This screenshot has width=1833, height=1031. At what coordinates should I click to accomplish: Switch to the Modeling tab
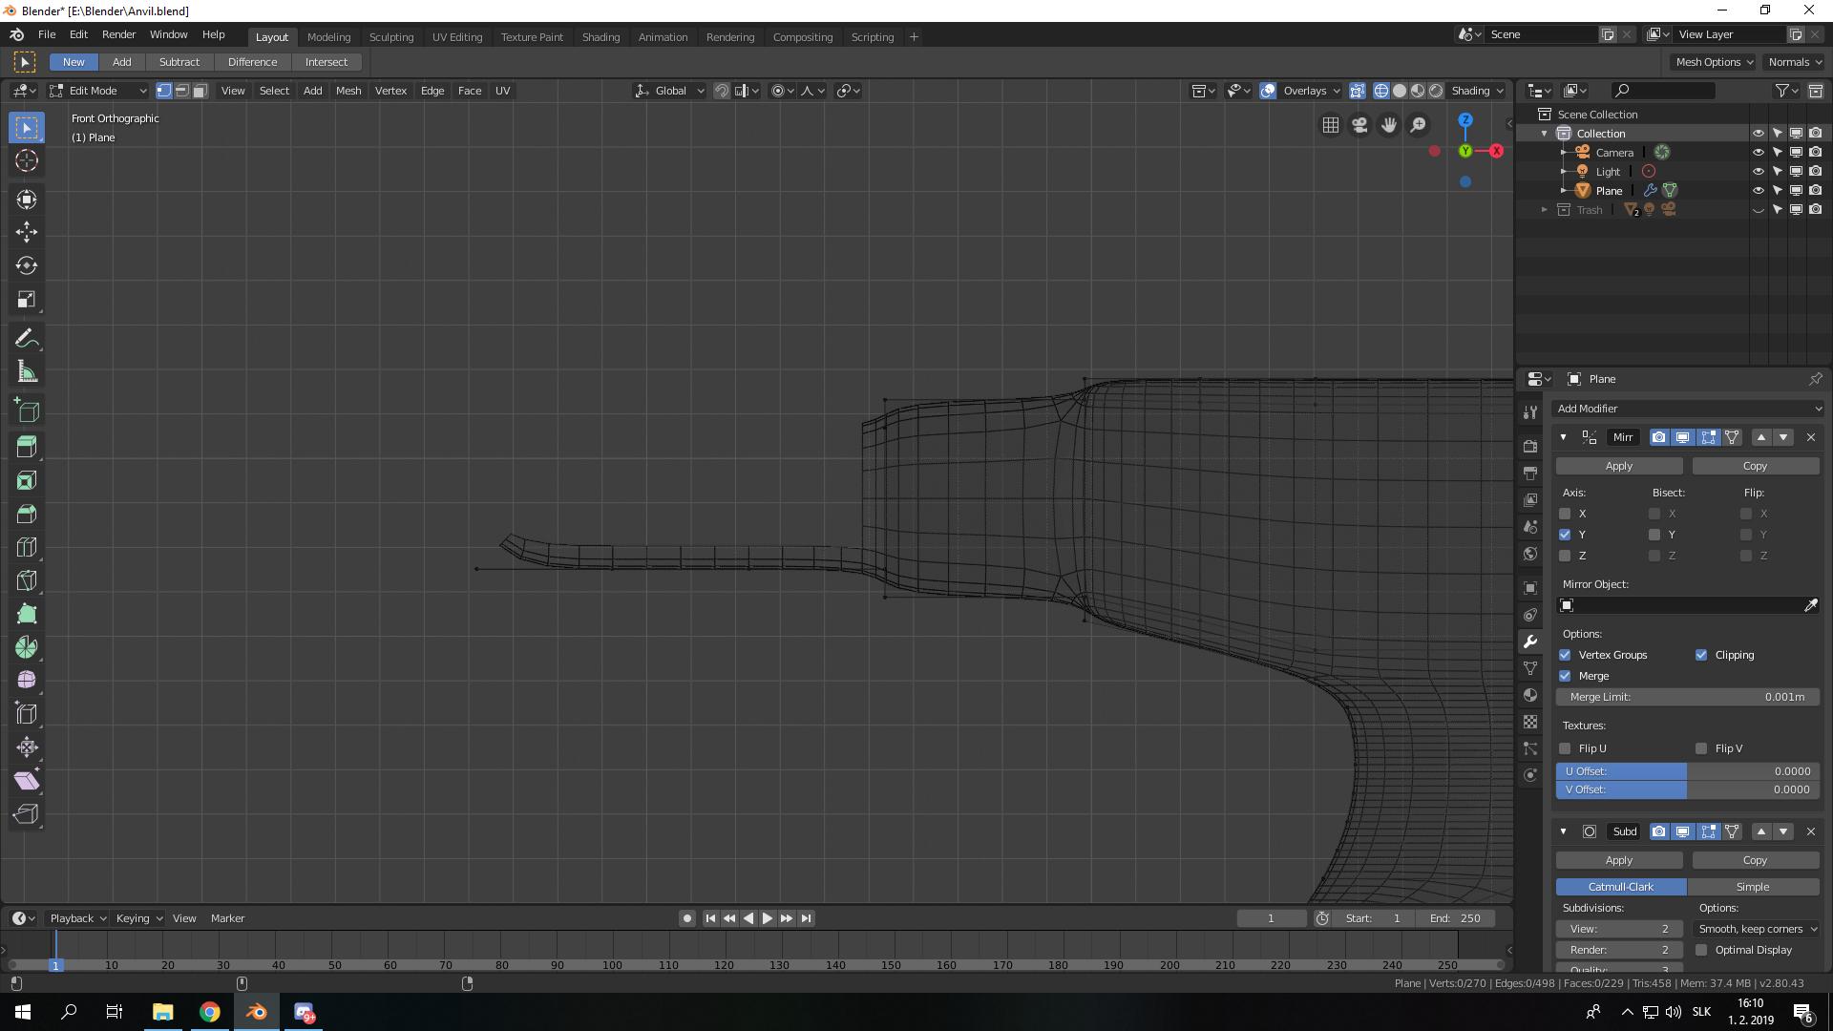pyautogui.click(x=328, y=36)
